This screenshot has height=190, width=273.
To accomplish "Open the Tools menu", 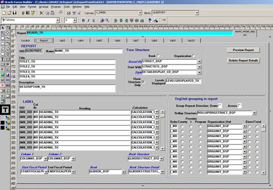I will [66, 7].
